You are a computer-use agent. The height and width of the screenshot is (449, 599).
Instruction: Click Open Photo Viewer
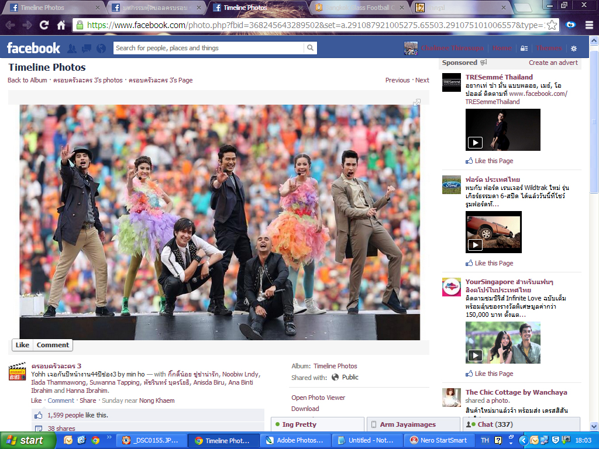tap(318, 398)
